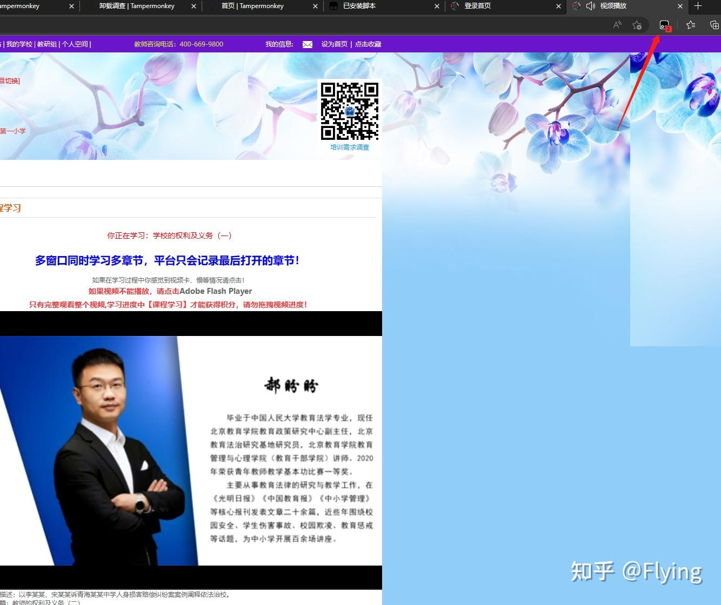Click the 点击收藏 link
This screenshot has height=605, width=721.
(368, 44)
